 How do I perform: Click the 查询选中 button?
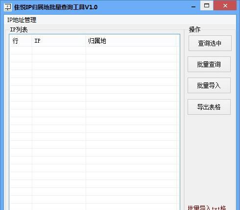tap(210, 43)
